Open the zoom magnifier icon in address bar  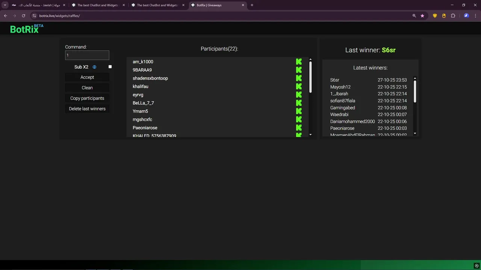414,16
